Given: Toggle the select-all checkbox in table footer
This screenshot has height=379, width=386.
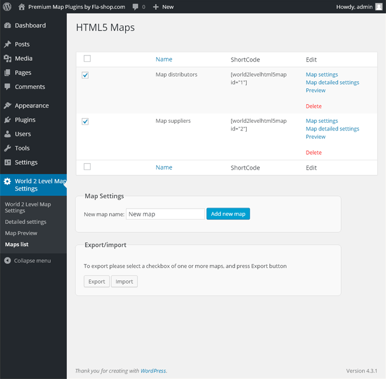Looking at the screenshot, I should [87, 167].
